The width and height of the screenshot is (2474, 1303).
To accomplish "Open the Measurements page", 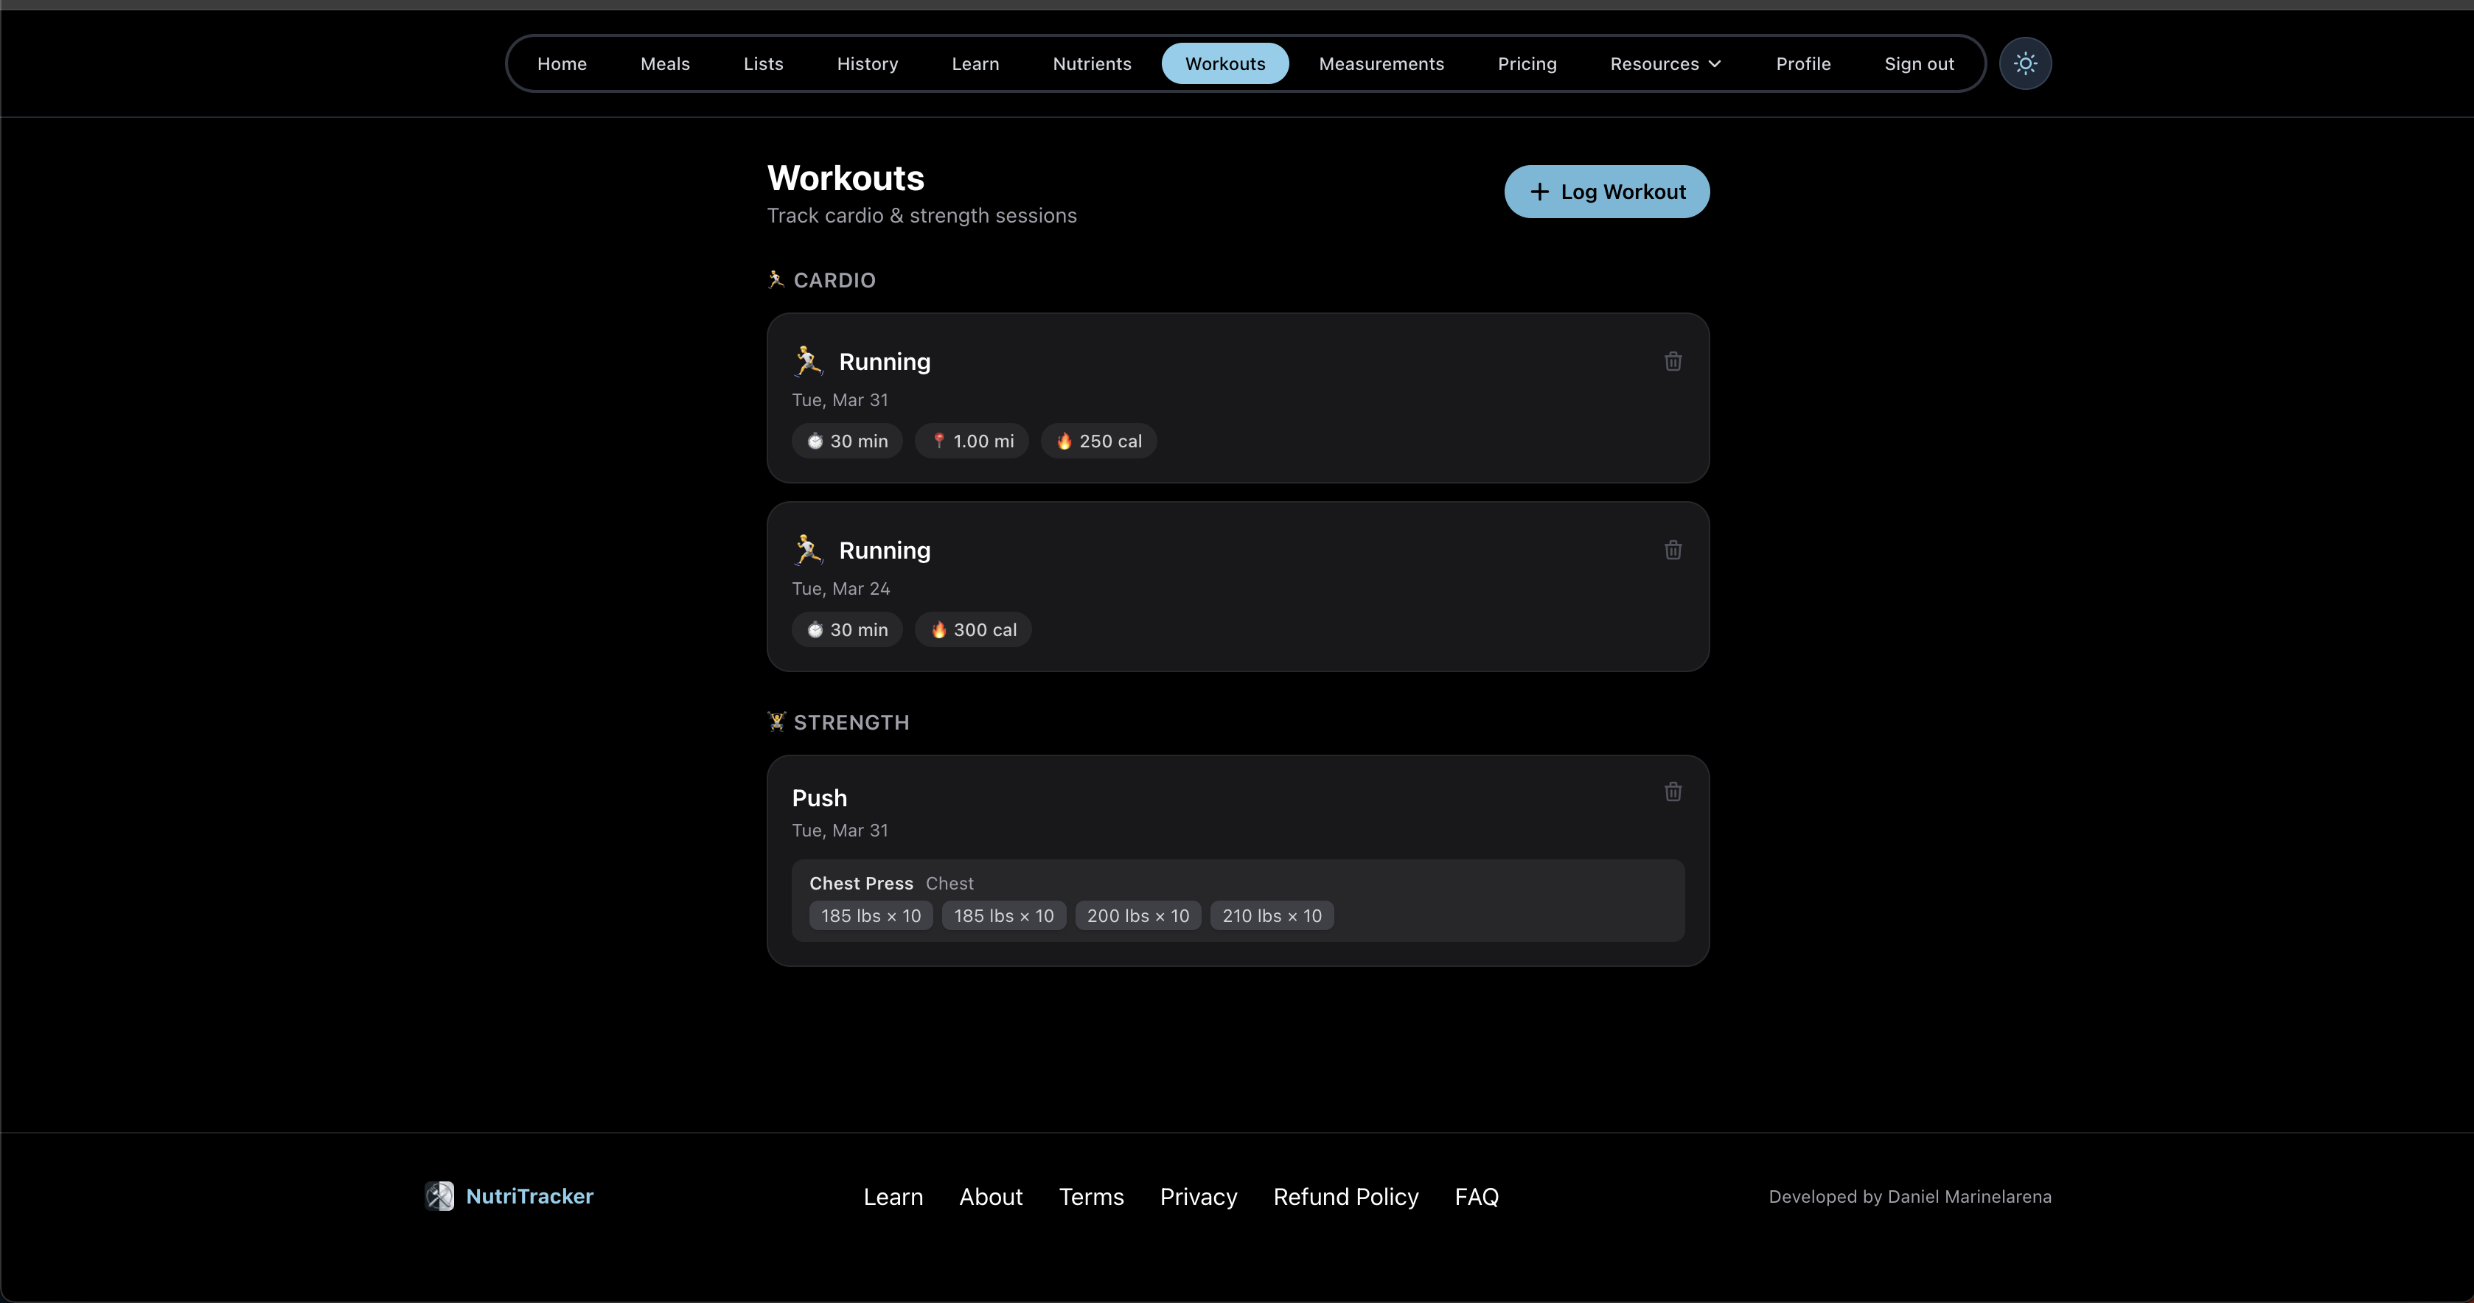I will [x=1381, y=63].
